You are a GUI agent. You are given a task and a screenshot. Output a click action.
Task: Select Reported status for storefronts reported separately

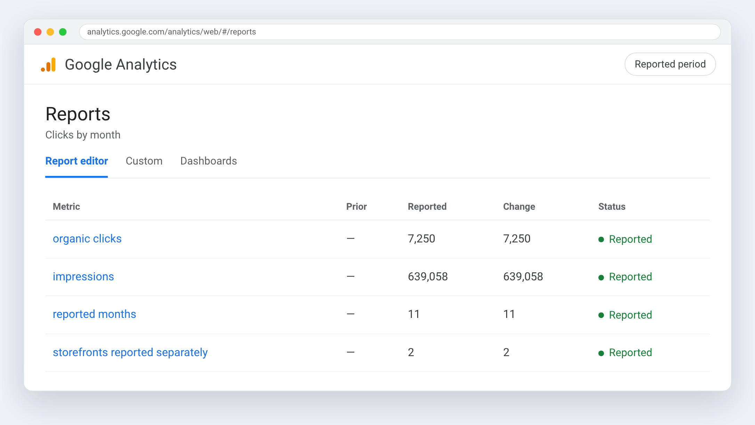pyautogui.click(x=625, y=353)
